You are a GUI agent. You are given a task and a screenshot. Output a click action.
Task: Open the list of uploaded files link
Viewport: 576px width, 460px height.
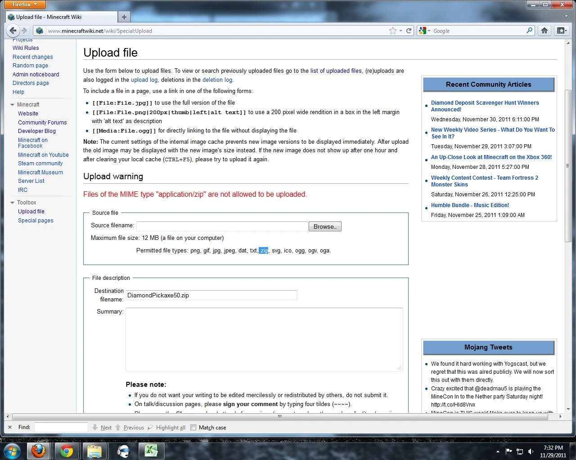click(336, 71)
